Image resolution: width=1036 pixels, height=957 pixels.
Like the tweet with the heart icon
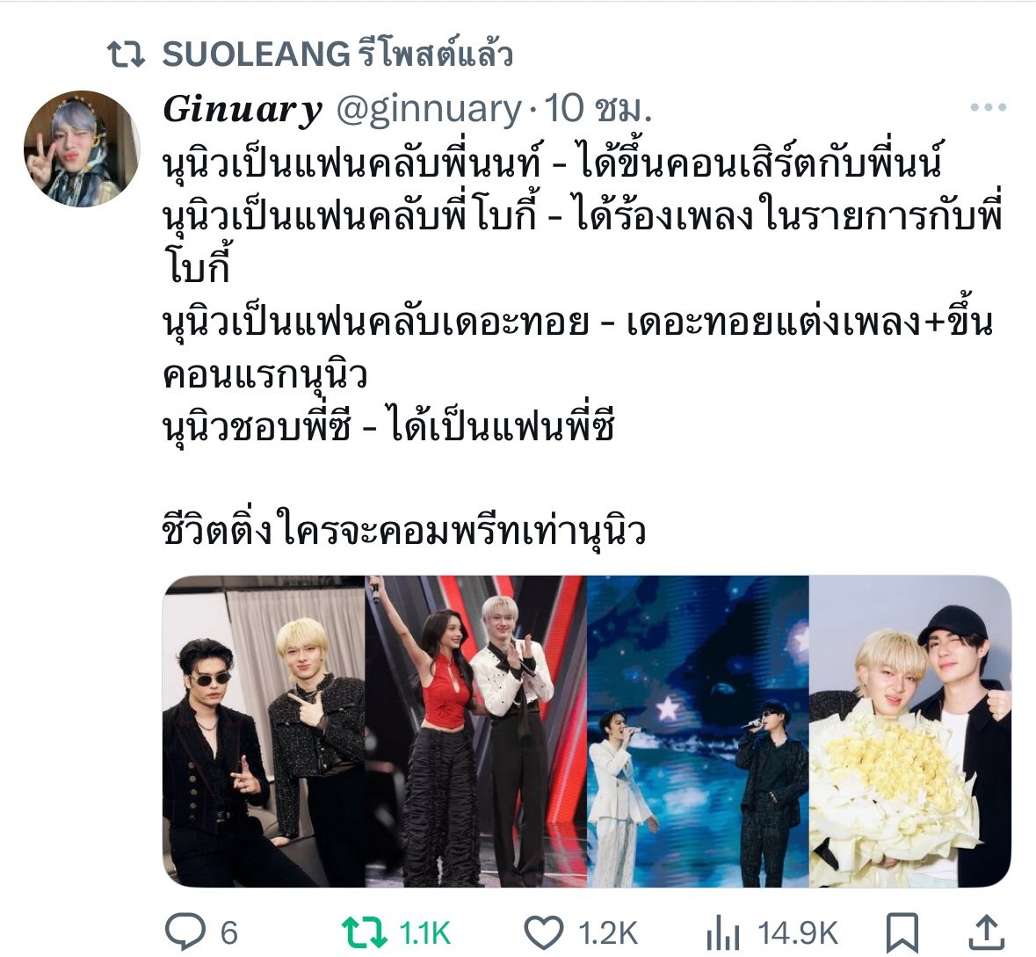[543, 933]
